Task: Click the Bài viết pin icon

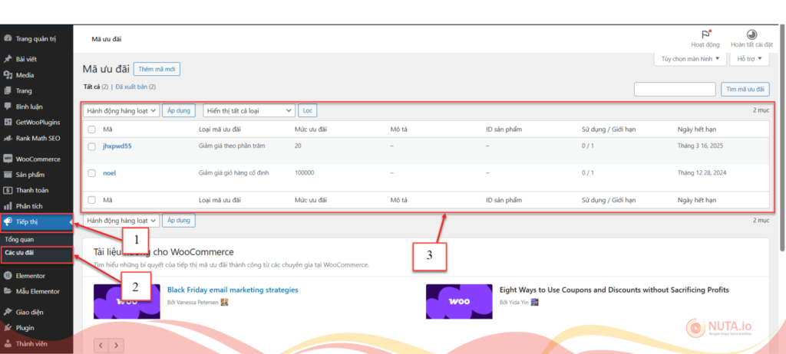Action: (x=8, y=59)
